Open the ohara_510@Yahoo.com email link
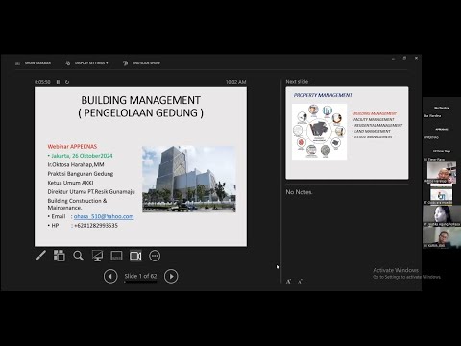Viewport: 461px width, 346px height. pyautogui.click(x=104, y=216)
